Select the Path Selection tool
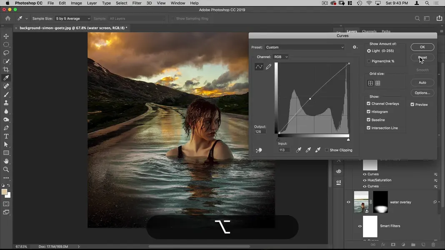This screenshot has height=250, width=445. pos(6,145)
